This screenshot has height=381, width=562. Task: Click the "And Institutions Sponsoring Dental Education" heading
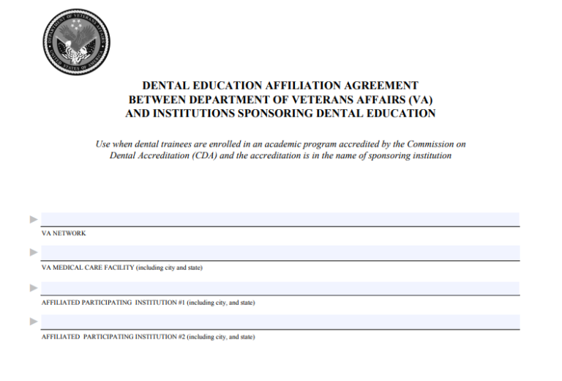click(280, 114)
